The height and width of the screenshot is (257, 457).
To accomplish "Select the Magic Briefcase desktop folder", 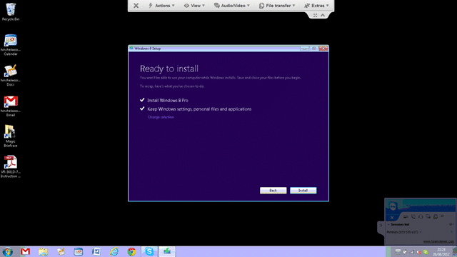I will pyautogui.click(x=11, y=136).
